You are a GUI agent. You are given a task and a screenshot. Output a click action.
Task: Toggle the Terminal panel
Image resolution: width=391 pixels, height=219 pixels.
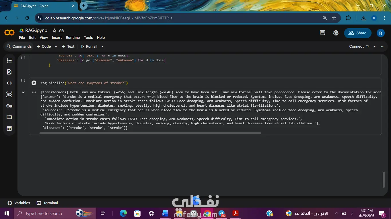[x=48, y=203]
